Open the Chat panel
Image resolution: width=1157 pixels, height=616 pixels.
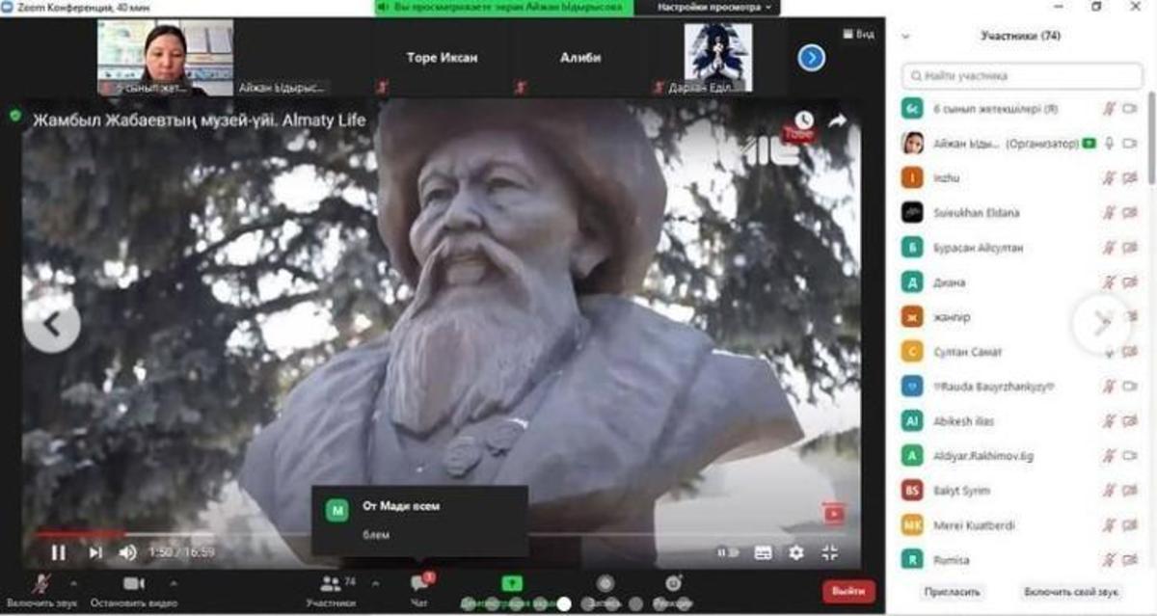(419, 590)
